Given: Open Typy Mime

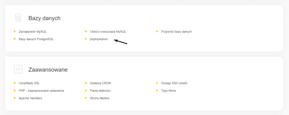Looking at the screenshot, I should [x=168, y=91].
